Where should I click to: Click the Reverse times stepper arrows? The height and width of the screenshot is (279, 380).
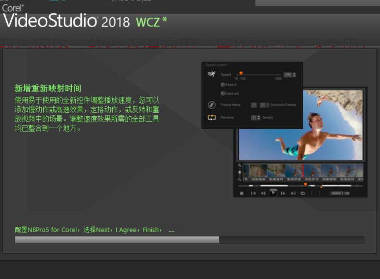coord(259,118)
